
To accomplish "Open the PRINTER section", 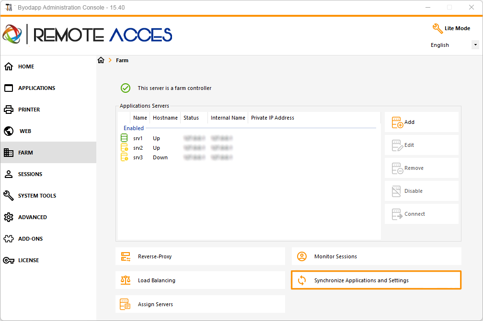I will [x=48, y=110].
